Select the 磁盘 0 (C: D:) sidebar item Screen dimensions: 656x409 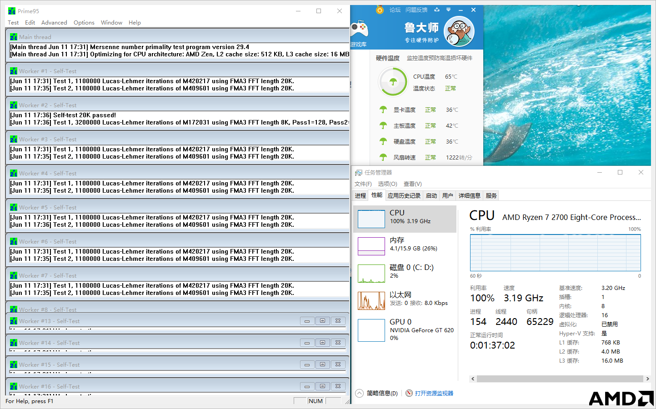(x=405, y=274)
